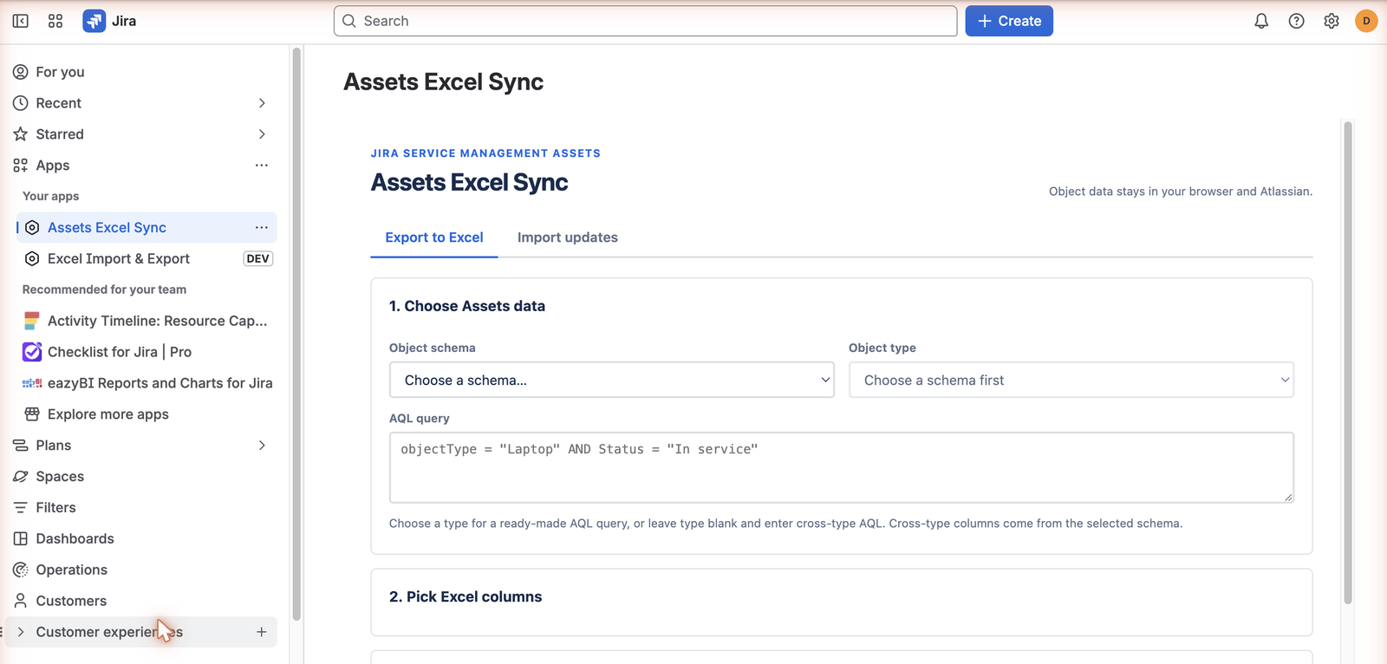The image size is (1387, 664).
Task: Click the Search field in the top bar
Action: tap(645, 21)
